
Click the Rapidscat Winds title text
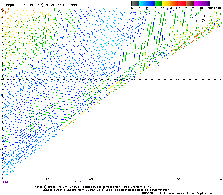pyautogui.click(x=42, y=5)
